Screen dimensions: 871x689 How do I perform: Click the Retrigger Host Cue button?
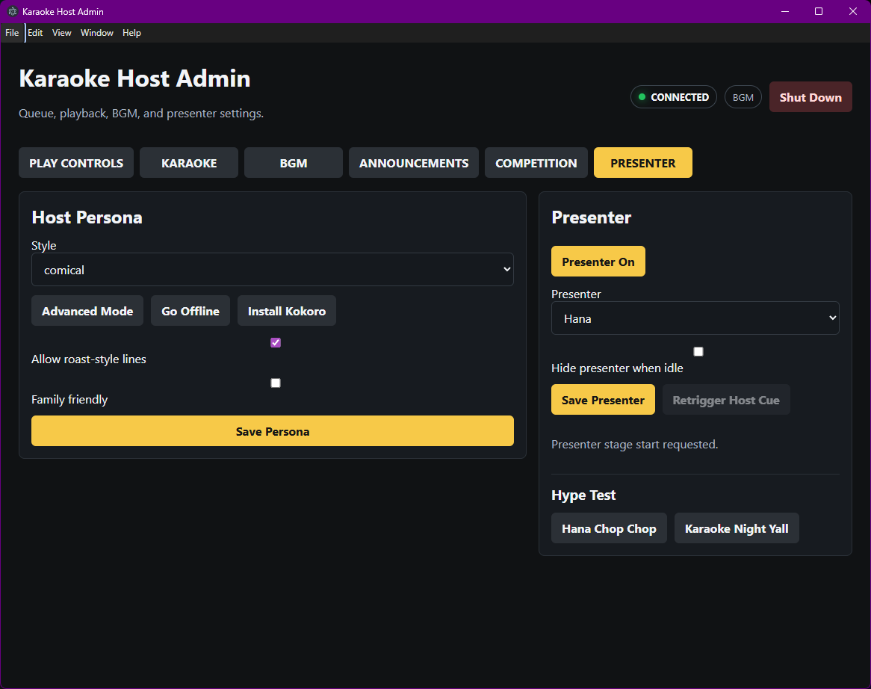726,400
